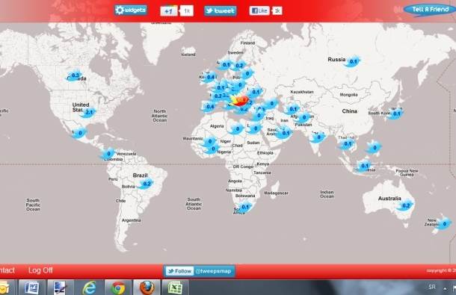Select the 0.2 bird marker on Brazil
The height and width of the screenshot is (295, 456).
pos(146,184)
